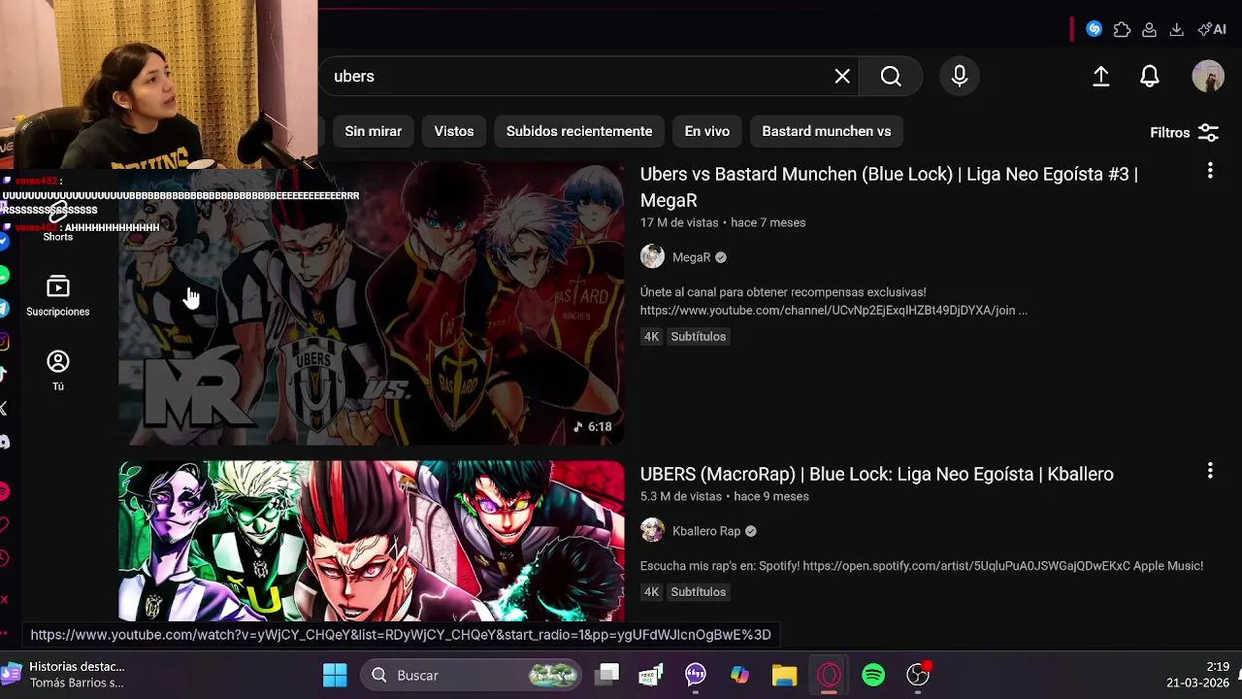Open the X (Twitter) icon in Opera's sidebar
Viewport: 1242px width, 699px height.
[5, 408]
